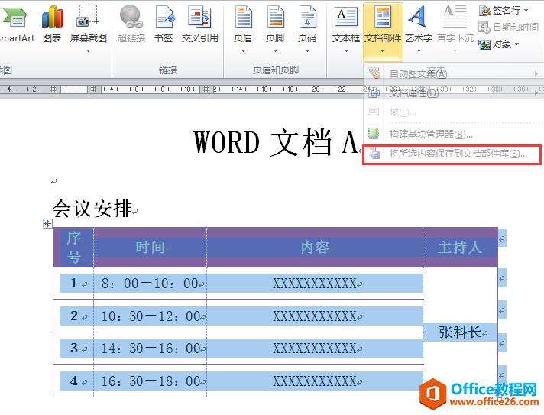This screenshot has width=544, height=415.
Task: Click the 书签 bookmark icon
Action: pyautogui.click(x=164, y=17)
